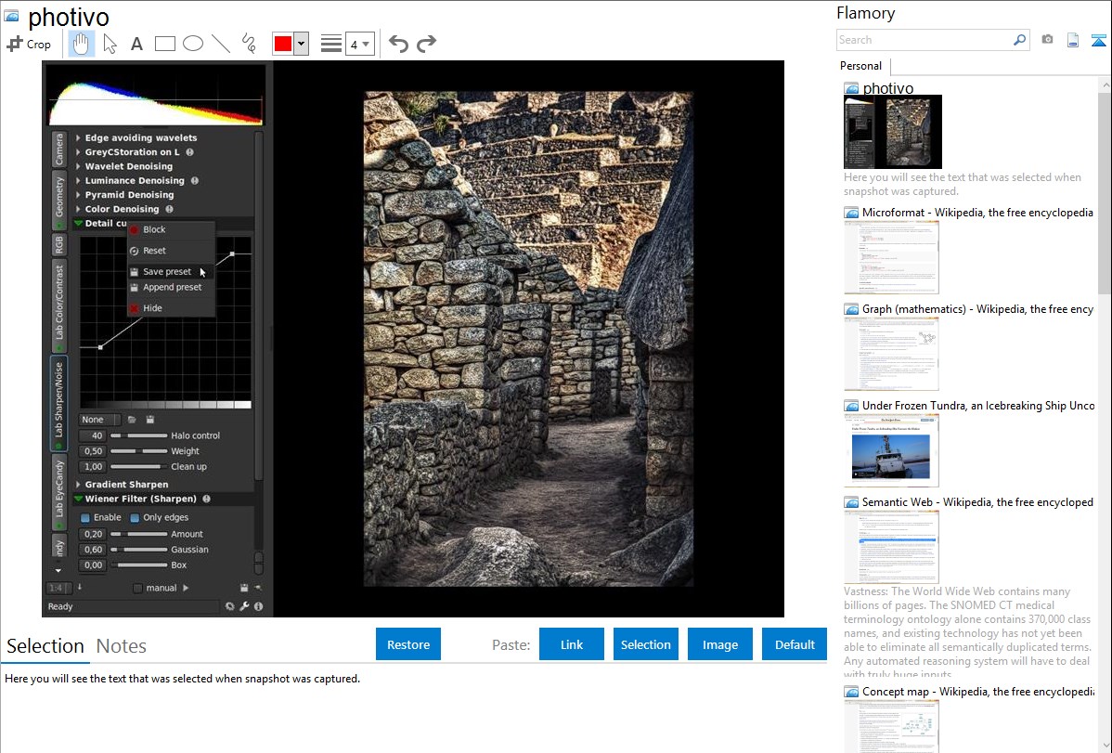The image size is (1112, 753).
Task: Click the camera snapshot icon
Action: [1047, 40]
